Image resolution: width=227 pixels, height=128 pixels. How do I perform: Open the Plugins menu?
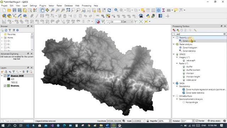43,6
